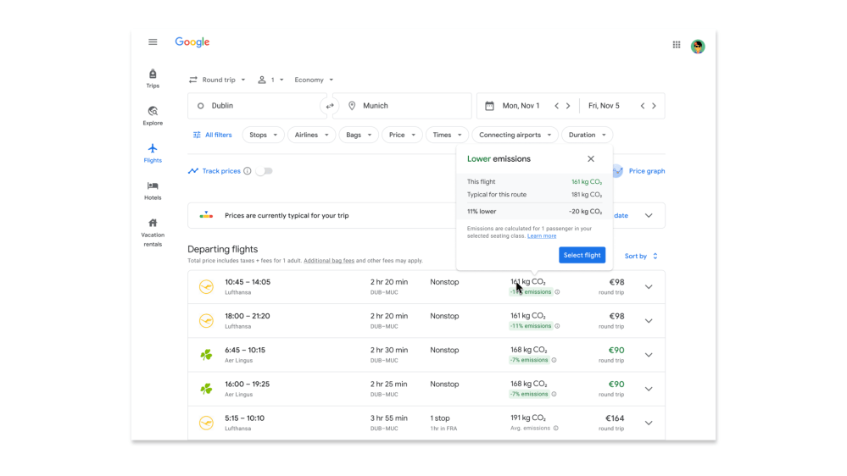Open Vacation rentals from the sidebar

click(153, 232)
